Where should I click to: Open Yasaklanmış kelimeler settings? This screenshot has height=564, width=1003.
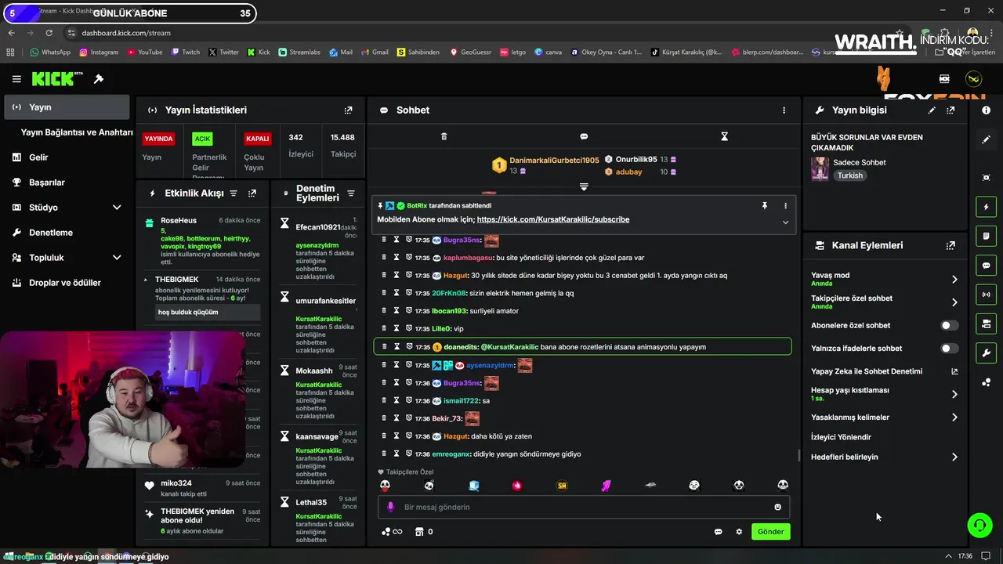click(885, 418)
